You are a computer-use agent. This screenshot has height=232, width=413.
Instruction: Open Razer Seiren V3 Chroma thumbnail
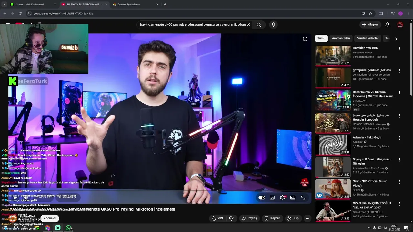pos(333,100)
